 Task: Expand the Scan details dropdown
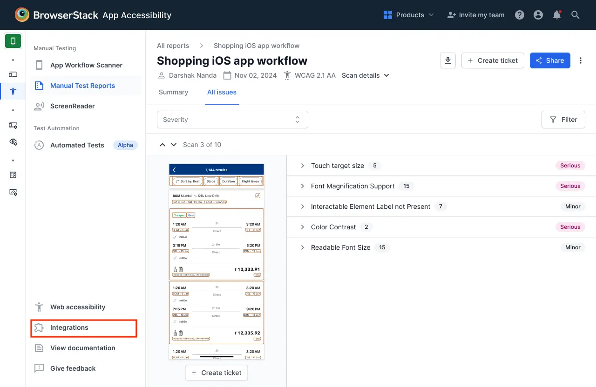coord(365,75)
